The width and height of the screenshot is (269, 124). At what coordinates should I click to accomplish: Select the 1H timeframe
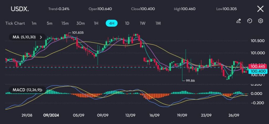coord(96,23)
